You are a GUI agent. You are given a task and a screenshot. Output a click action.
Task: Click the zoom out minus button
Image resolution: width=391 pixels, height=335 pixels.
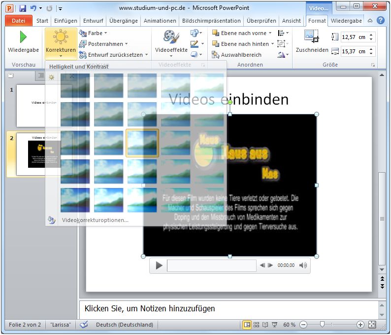click(x=303, y=325)
